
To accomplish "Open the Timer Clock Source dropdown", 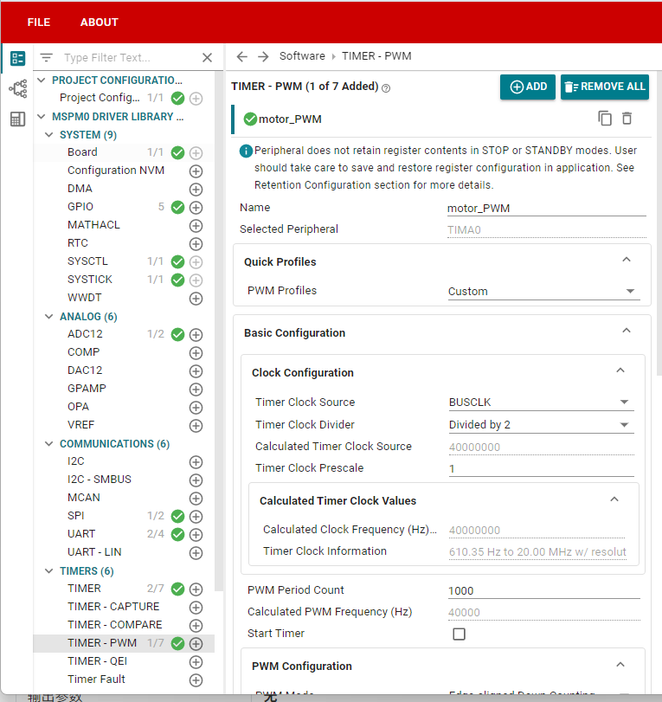I will coord(541,402).
